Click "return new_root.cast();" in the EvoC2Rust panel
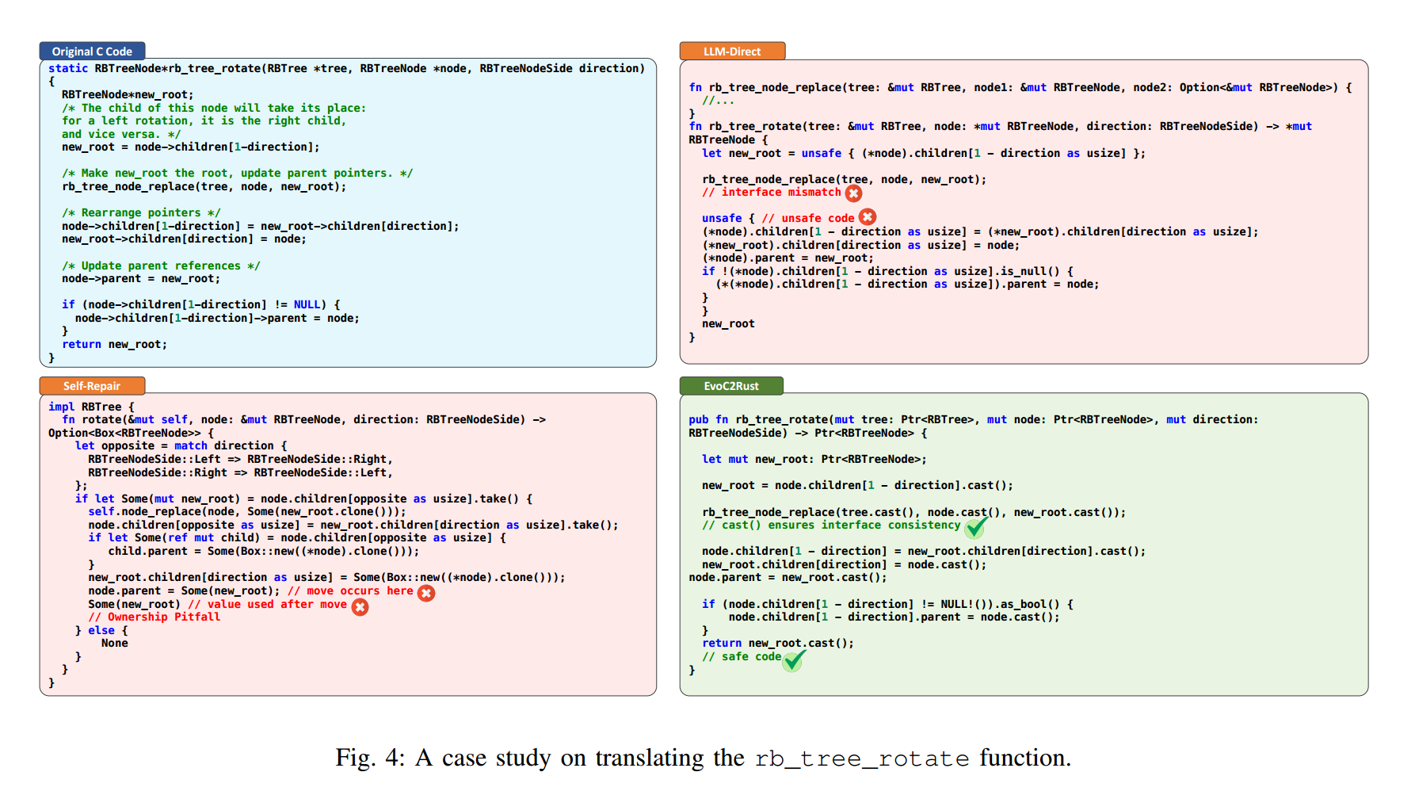Screen dimensions: 1415x791 click(x=777, y=643)
